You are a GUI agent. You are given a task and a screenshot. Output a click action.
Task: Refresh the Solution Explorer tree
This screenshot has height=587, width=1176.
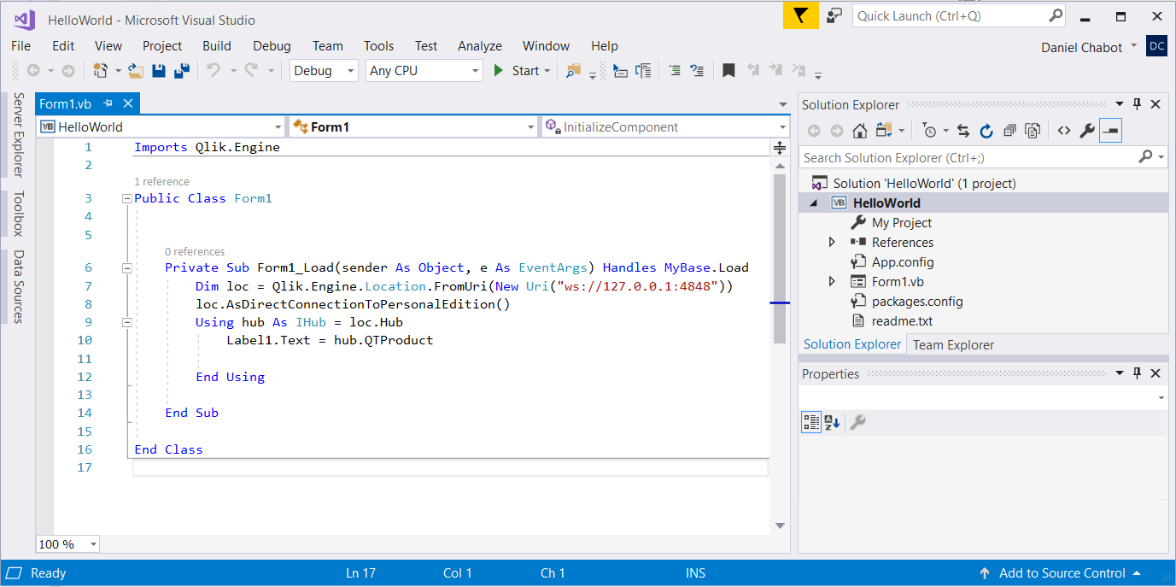(x=986, y=130)
